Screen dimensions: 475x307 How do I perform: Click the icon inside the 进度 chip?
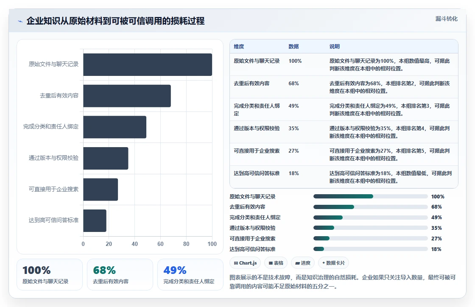tap(297, 263)
